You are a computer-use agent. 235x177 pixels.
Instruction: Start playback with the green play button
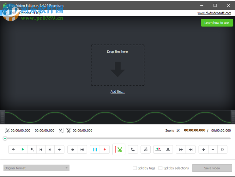click(x=23, y=150)
